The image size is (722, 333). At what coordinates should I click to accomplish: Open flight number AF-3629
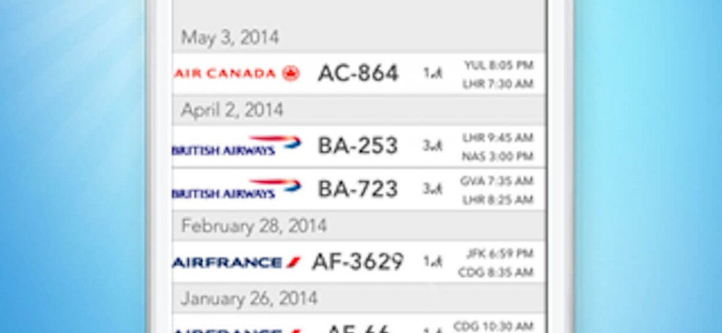pos(358,262)
